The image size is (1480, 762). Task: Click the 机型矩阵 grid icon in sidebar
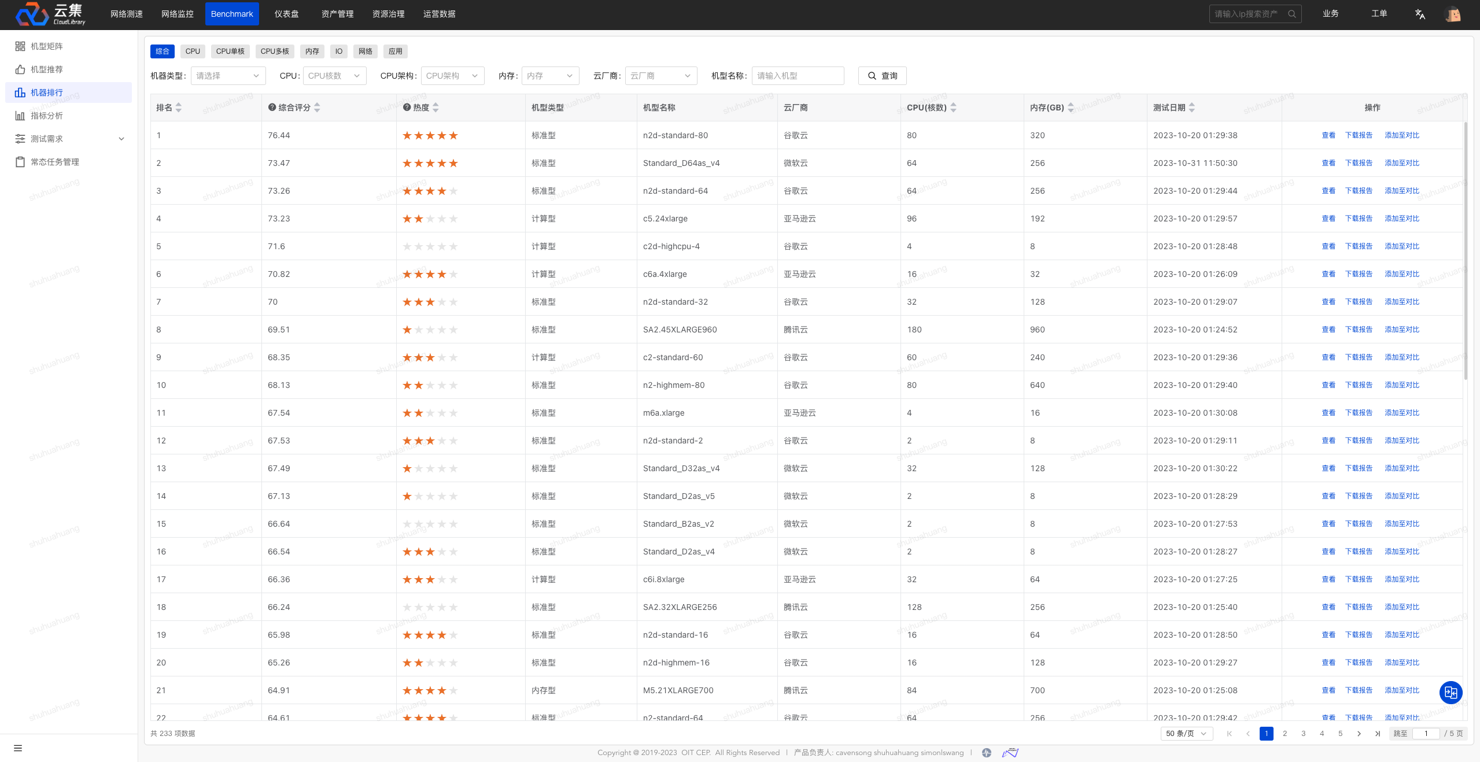coord(20,46)
